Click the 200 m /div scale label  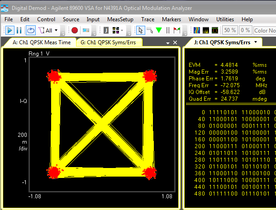pyautogui.click(x=23, y=142)
